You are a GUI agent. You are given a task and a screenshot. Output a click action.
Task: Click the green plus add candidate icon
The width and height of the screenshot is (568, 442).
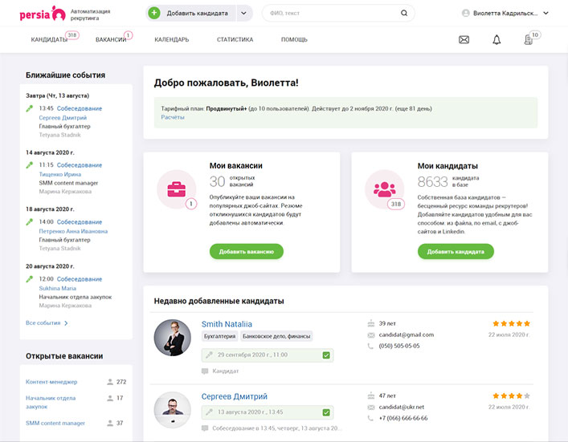point(154,13)
